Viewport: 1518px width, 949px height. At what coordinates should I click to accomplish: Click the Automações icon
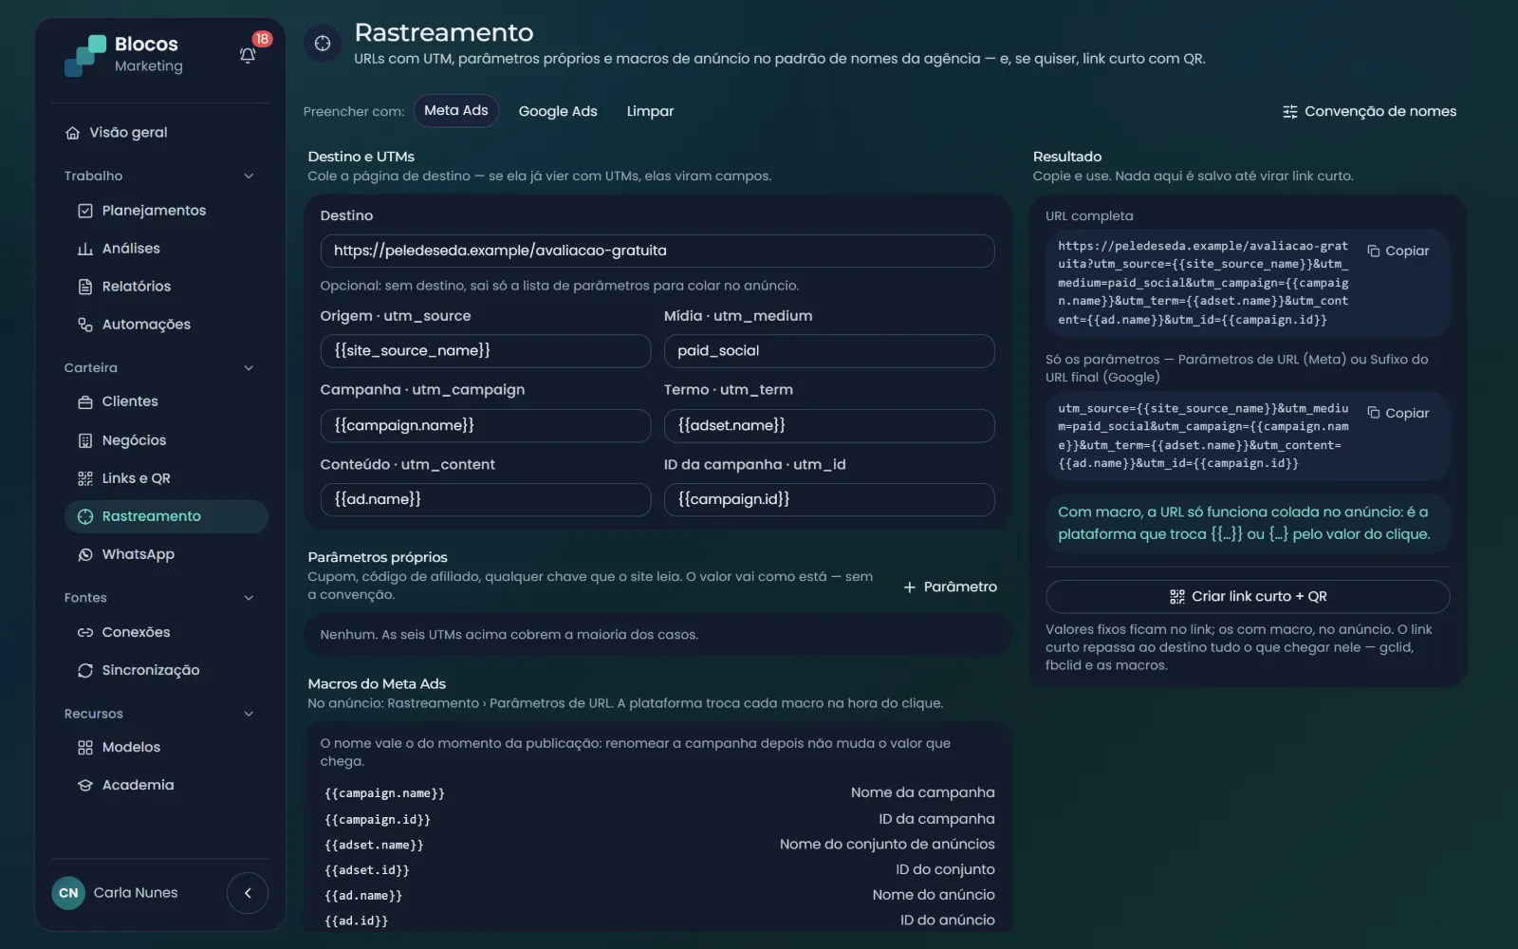point(85,325)
